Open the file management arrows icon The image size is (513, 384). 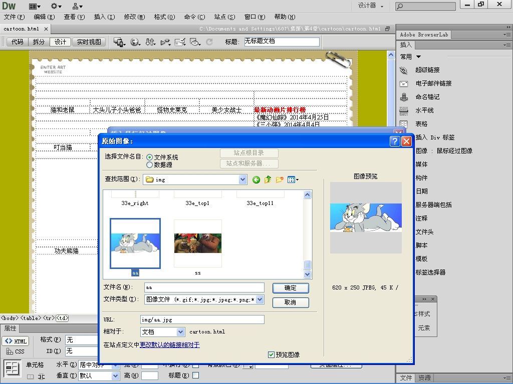[x=150, y=42]
